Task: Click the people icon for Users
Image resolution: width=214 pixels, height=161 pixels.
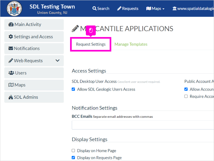Action: [11, 73]
